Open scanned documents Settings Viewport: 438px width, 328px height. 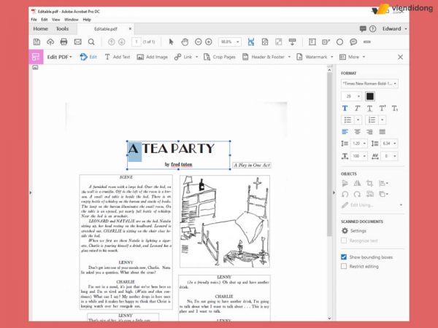tap(354, 230)
